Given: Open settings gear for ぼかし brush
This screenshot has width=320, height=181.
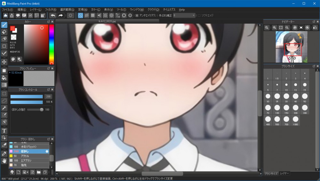Looking at the screenshot, I should tap(47, 151).
